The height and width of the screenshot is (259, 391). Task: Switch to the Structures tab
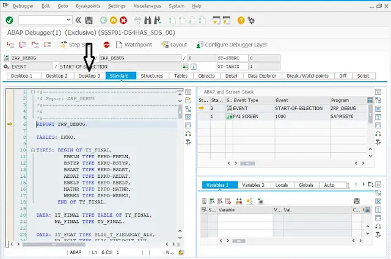point(152,76)
